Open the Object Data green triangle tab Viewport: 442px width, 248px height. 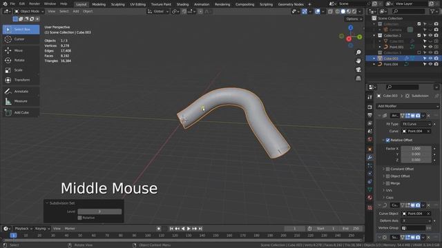[x=370, y=189]
